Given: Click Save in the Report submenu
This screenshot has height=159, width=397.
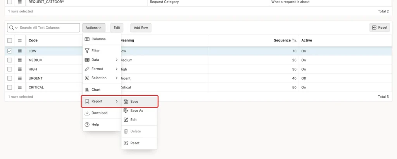Looking at the screenshot, I should pyautogui.click(x=139, y=102).
